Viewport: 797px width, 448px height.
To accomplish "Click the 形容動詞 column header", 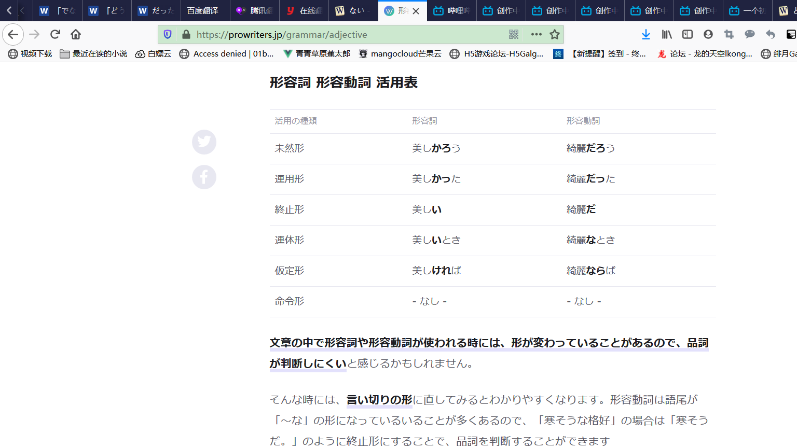I will click(x=583, y=121).
